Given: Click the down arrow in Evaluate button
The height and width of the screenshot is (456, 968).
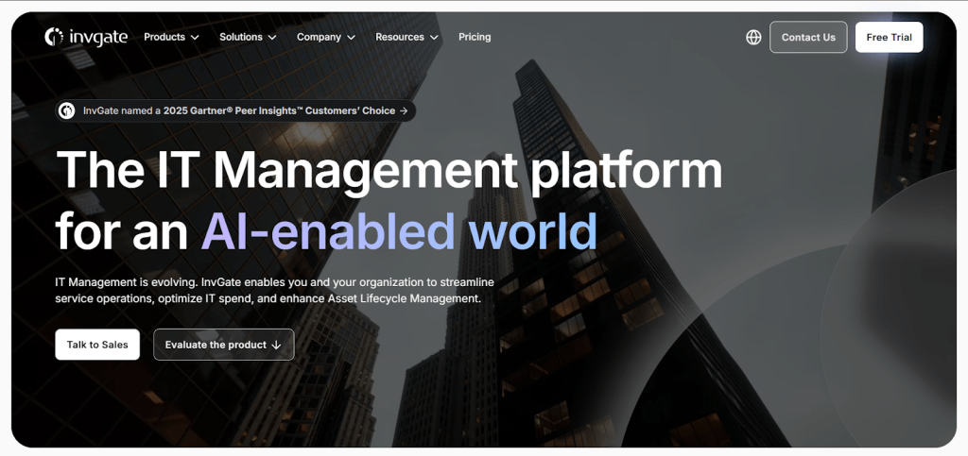Looking at the screenshot, I should coord(277,346).
